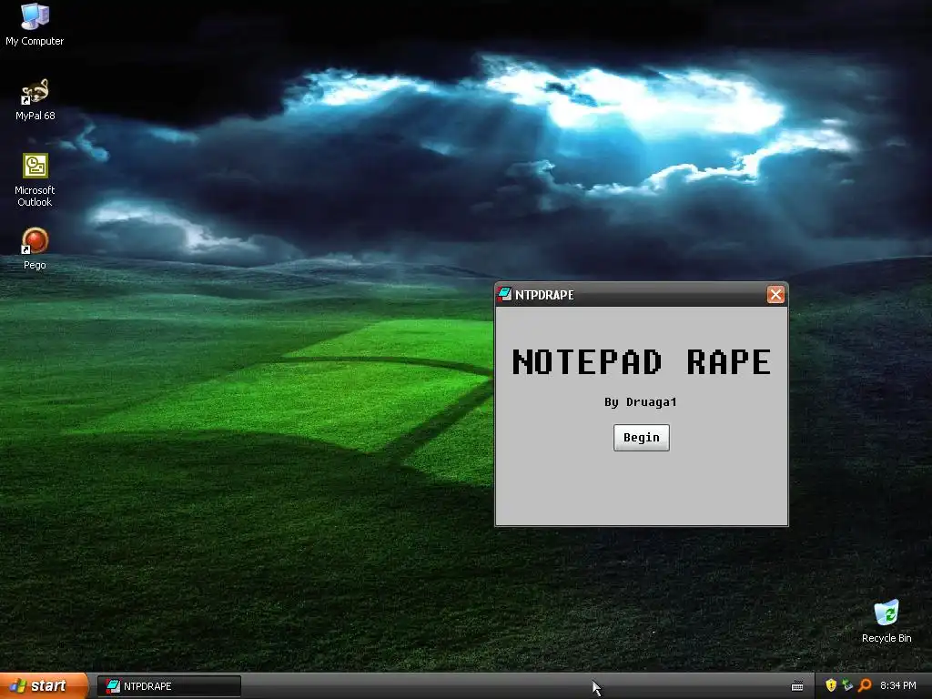Click the NTPDRAPE taskbar button

coord(169,686)
